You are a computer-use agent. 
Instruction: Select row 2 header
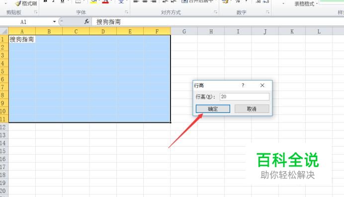coord(4,47)
